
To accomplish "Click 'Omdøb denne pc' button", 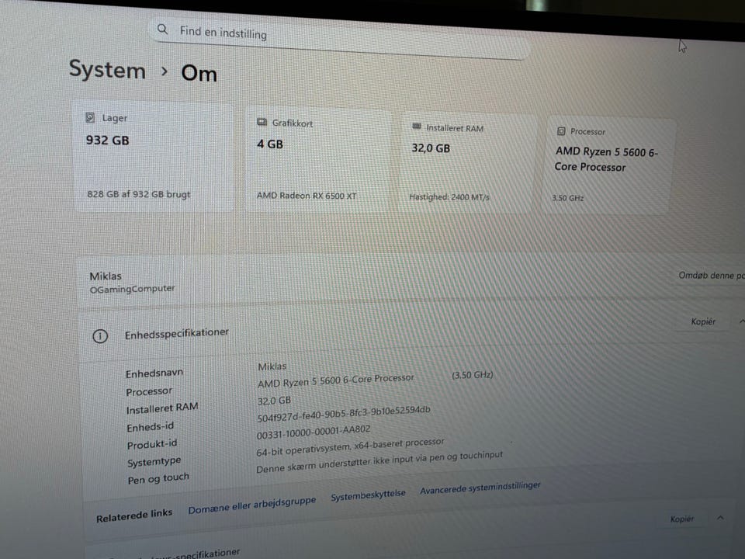I will (712, 275).
